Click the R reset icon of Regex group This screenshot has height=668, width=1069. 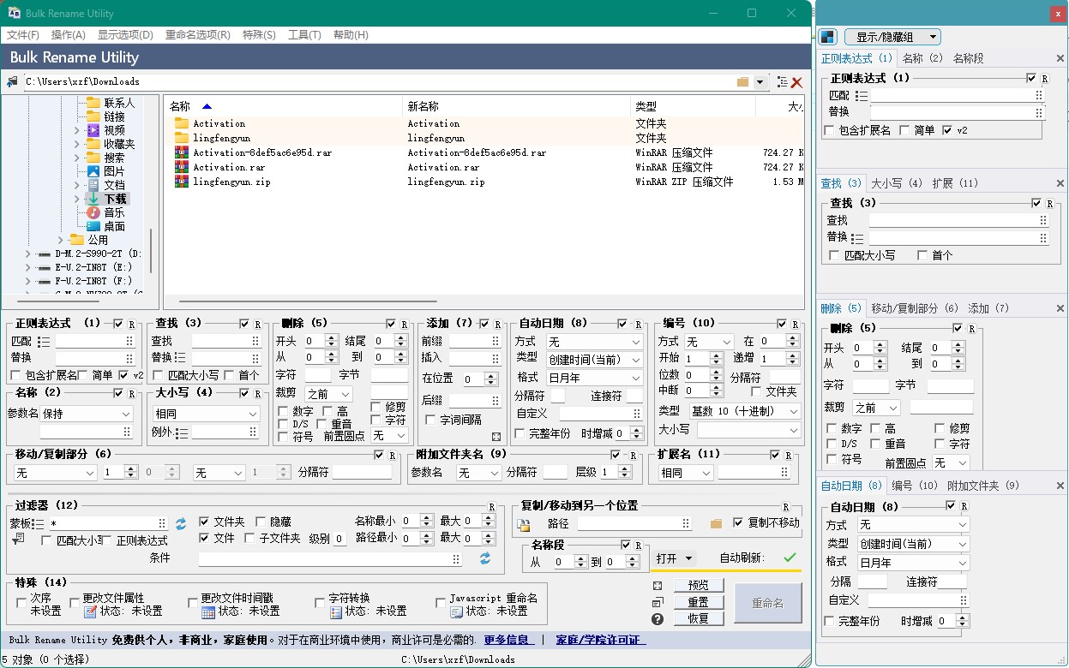131,324
